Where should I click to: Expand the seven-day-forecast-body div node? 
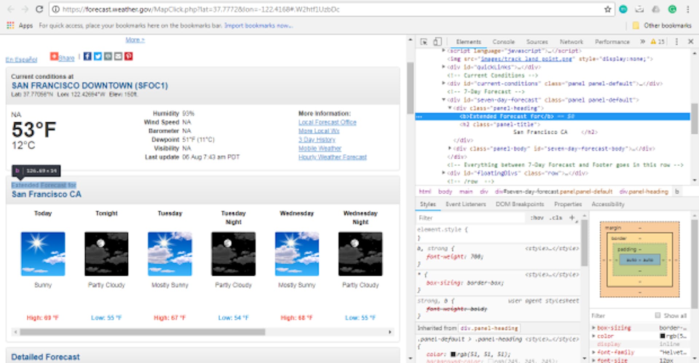pos(450,149)
